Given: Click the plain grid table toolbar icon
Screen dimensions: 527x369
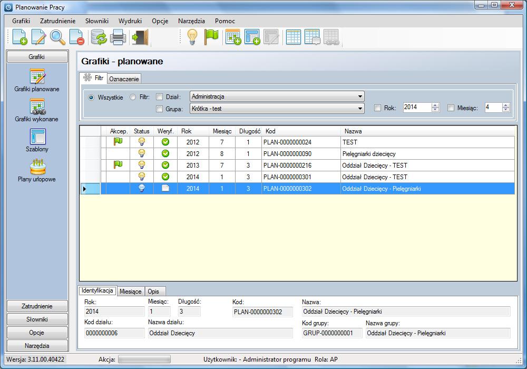Looking at the screenshot, I should pyautogui.click(x=293, y=37).
